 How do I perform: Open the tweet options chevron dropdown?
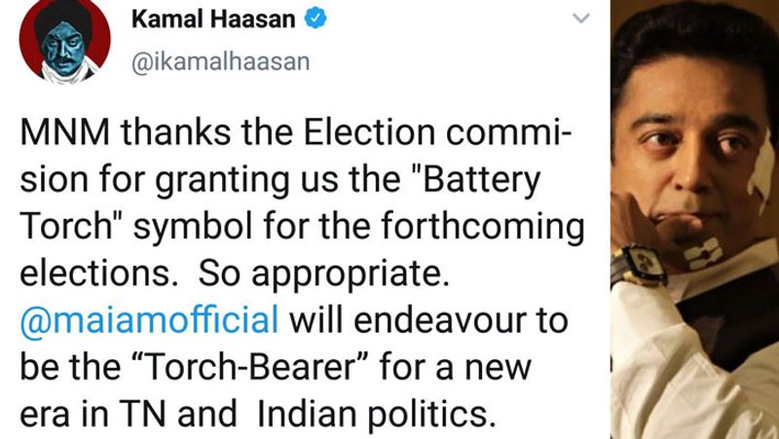(x=580, y=18)
